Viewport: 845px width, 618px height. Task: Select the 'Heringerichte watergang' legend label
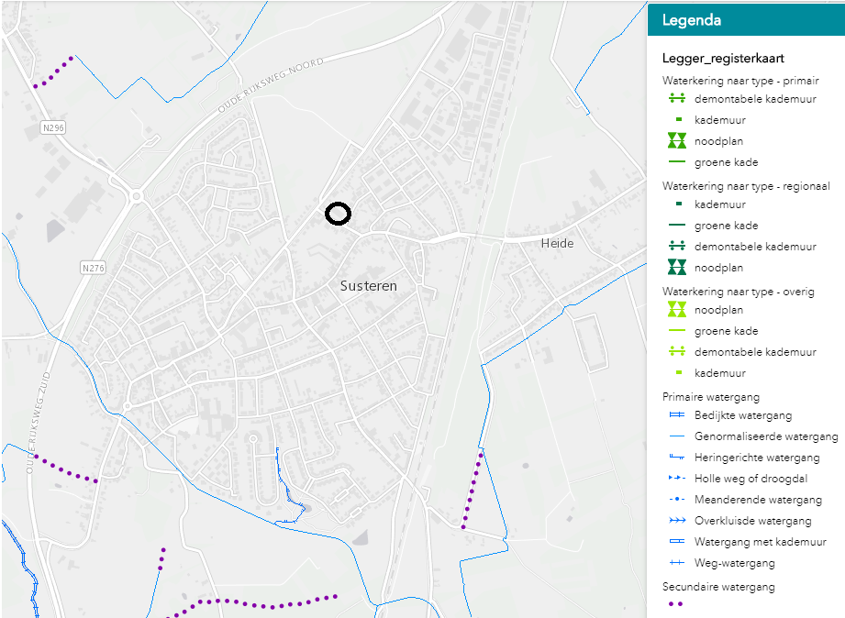pyautogui.click(x=757, y=458)
